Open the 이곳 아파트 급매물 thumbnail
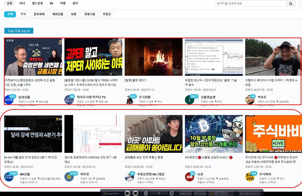This screenshot has width=302, height=196. 154,134
